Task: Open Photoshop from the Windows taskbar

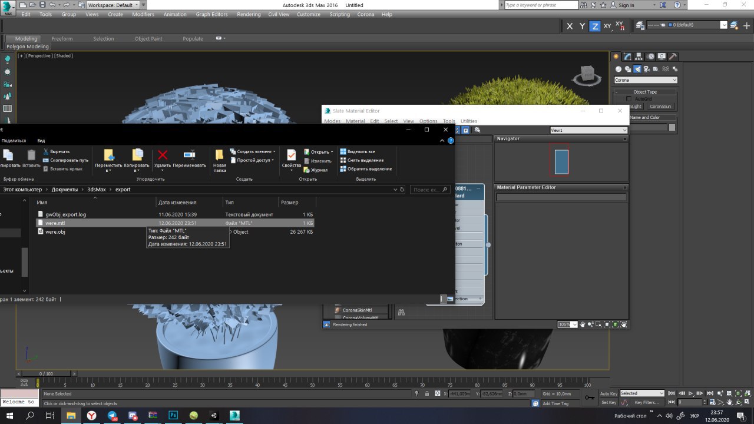Action: [173, 415]
